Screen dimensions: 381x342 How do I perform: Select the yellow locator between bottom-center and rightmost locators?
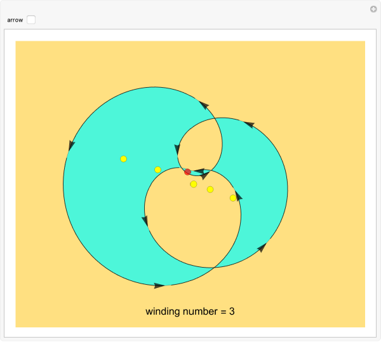tap(210, 189)
